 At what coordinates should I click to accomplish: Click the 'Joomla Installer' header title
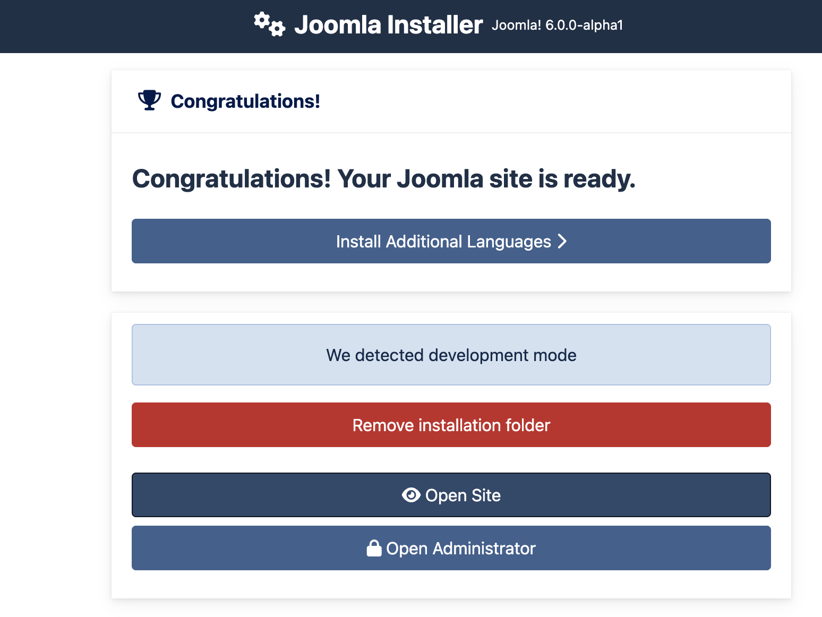[x=388, y=25]
